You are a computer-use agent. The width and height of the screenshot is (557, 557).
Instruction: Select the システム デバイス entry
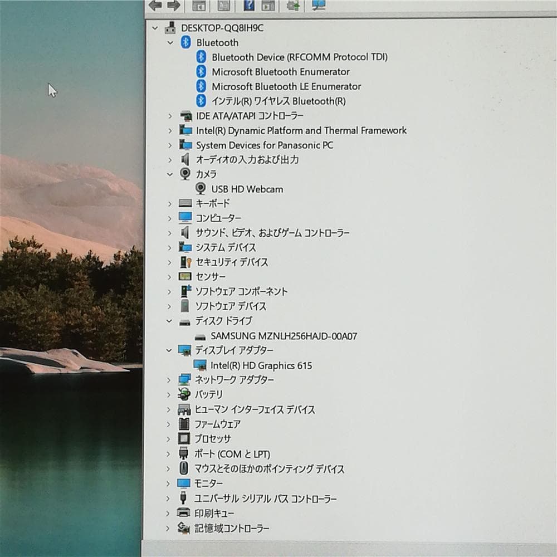226,247
